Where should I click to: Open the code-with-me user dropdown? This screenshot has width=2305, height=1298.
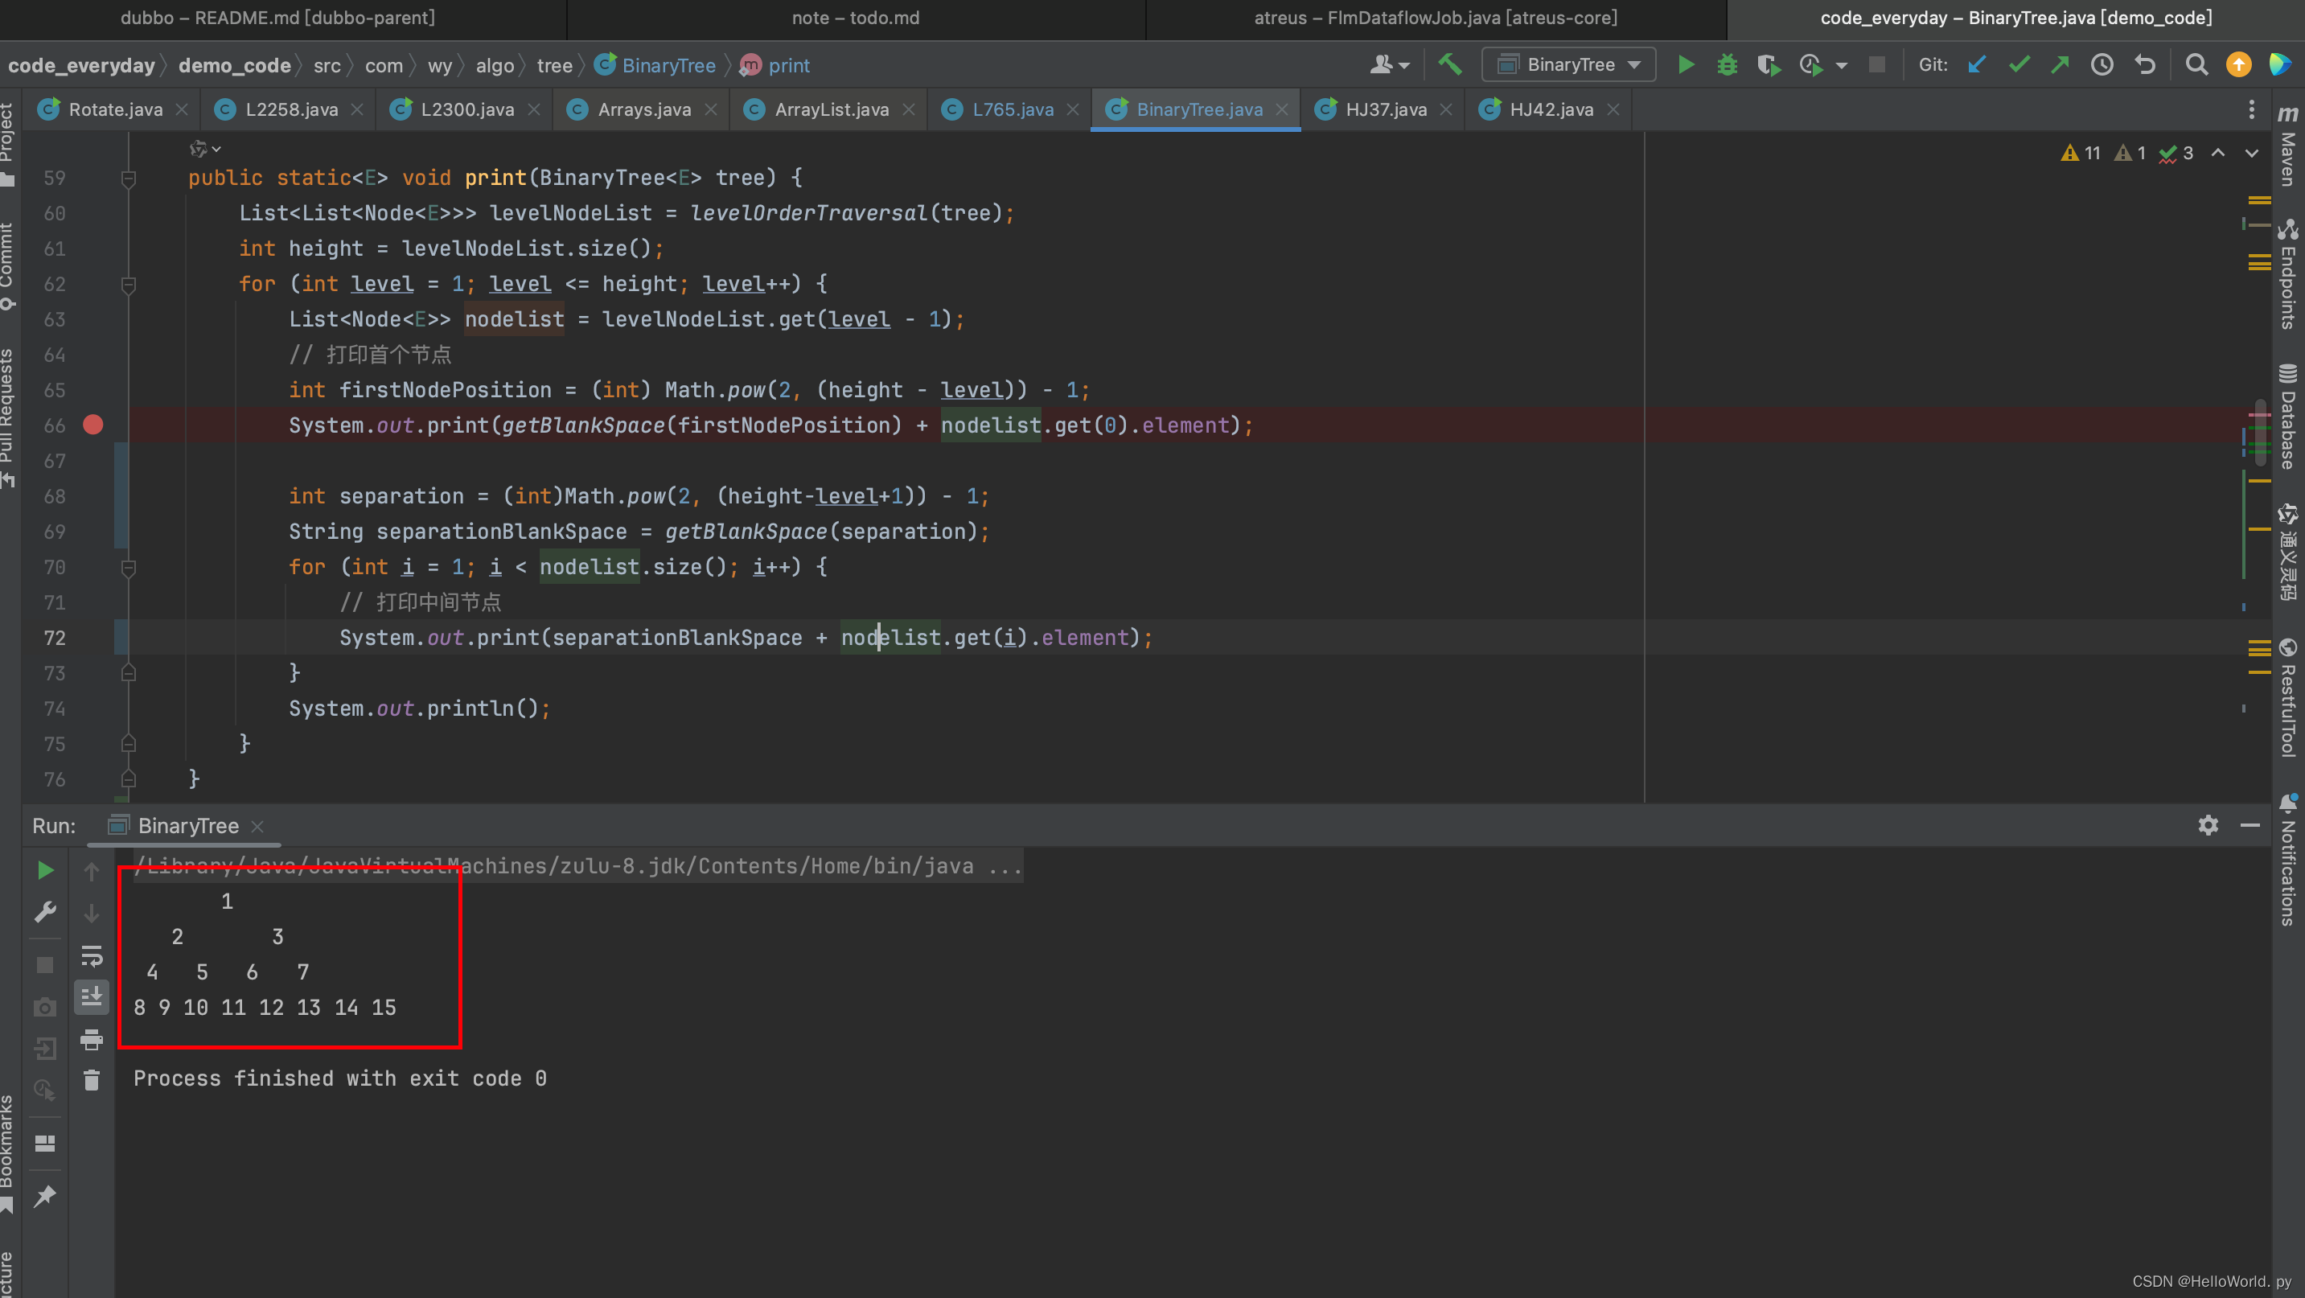click(x=1389, y=64)
